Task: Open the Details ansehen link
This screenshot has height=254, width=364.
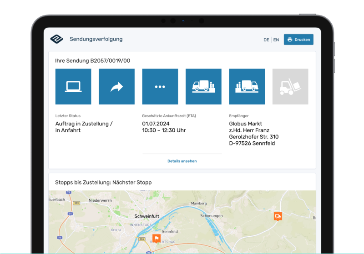Action: [182, 161]
